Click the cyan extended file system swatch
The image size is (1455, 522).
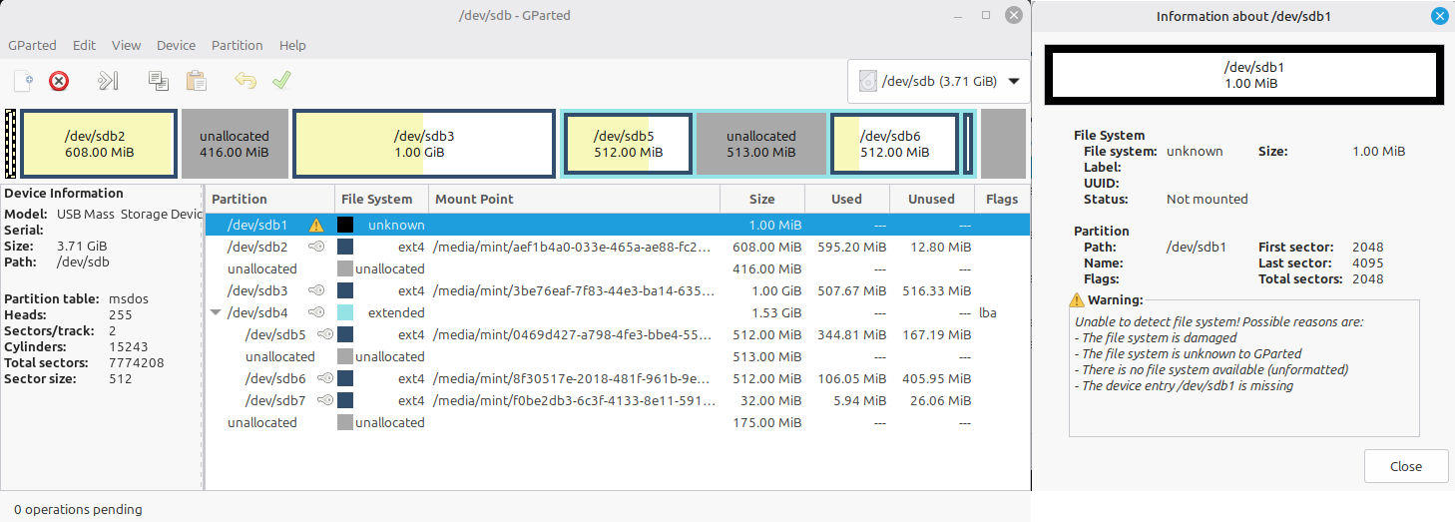point(345,313)
